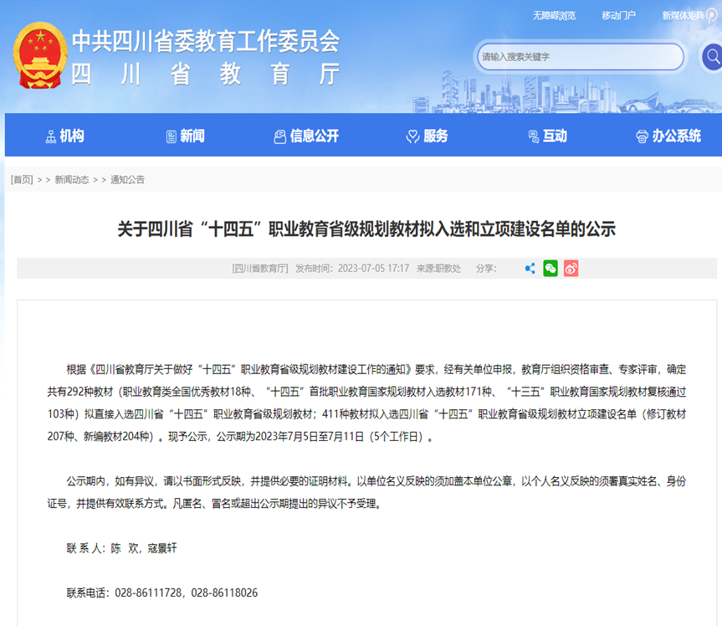Focus the search keyword input box
Image resolution: width=722 pixels, height=626 pixels.
click(577, 57)
